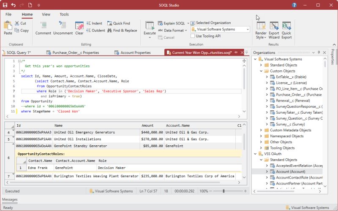The height and width of the screenshot is (211, 338).
Task: Toggle the Use Tooling API checkbox
Action: 193,36
